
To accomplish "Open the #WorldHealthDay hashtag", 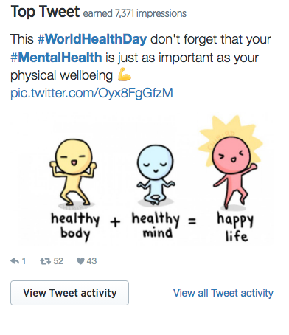I will [92, 39].
